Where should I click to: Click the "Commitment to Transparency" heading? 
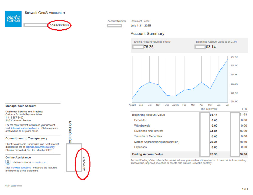(26, 138)
